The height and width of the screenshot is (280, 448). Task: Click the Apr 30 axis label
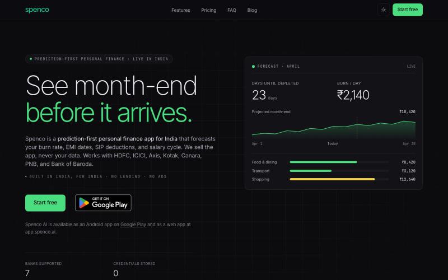409,144
